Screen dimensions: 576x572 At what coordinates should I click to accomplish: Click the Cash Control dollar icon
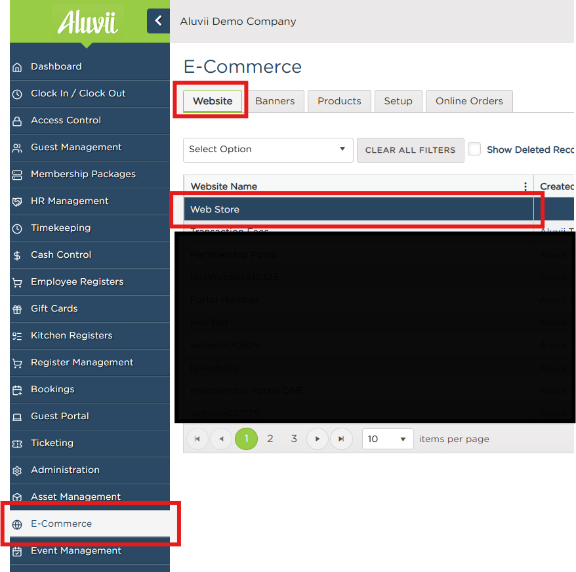pos(17,255)
